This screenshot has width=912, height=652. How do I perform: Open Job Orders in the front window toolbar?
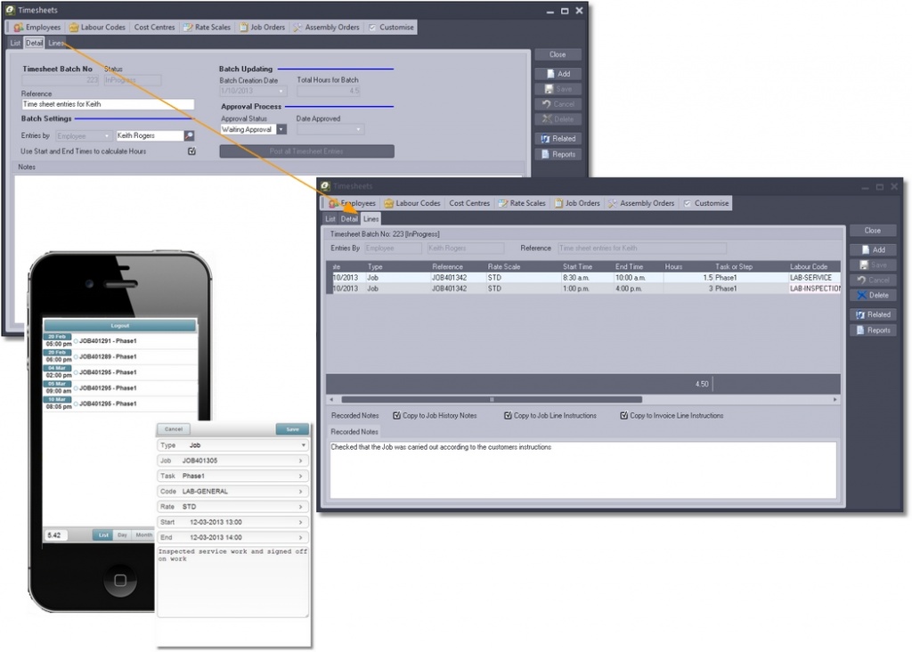coord(577,203)
